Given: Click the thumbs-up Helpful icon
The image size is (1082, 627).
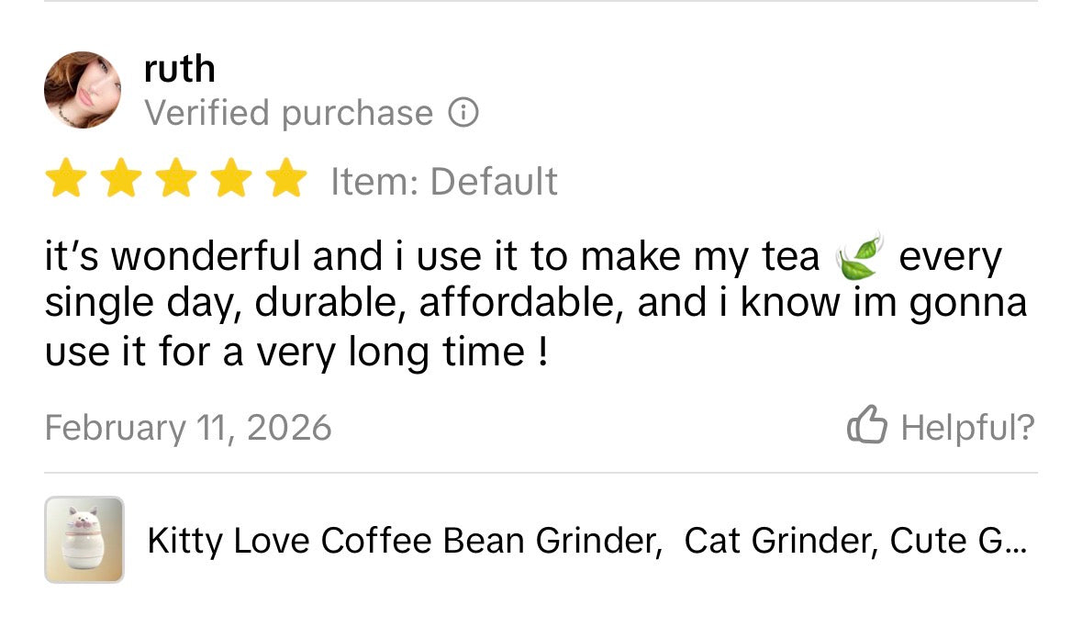Looking at the screenshot, I should pos(866,426).
